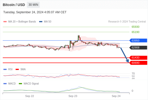Click the RSI 70 level label
The image size is (148, 100).
pyautogui.click(x=133, y=73)
